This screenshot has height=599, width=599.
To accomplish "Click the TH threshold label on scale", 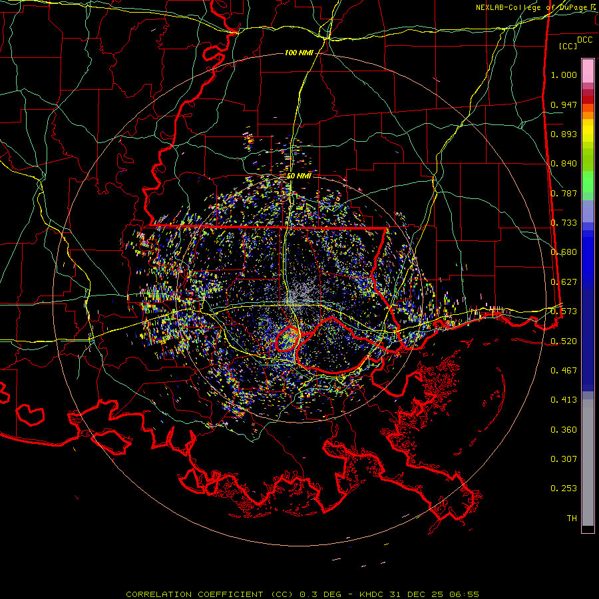I will pos(572,518).
